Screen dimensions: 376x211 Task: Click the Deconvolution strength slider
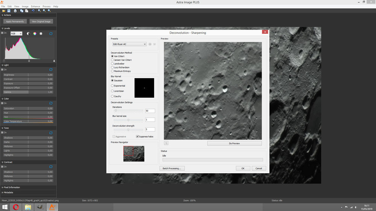tap(128, 130)
